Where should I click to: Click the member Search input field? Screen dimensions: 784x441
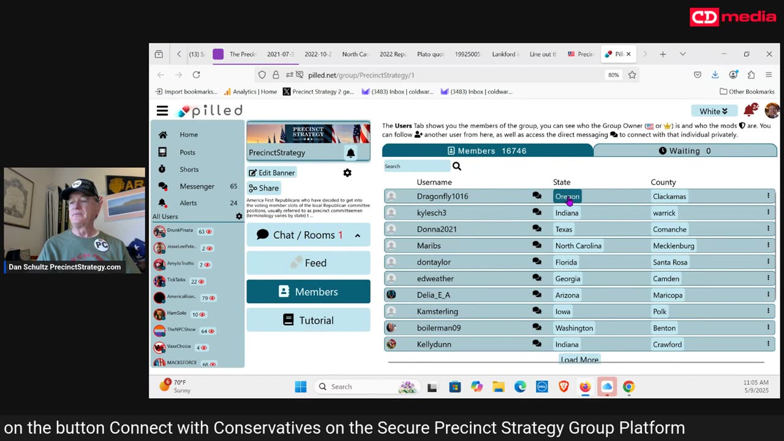coord(417,166)
